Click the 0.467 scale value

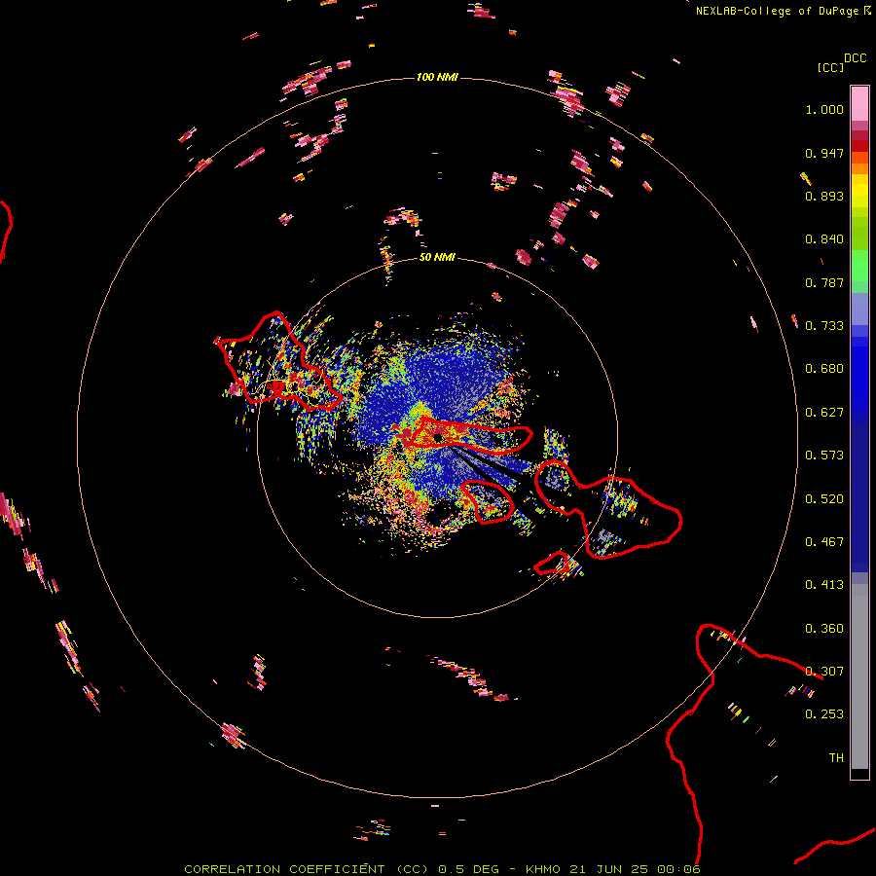(x=824, y=542)
